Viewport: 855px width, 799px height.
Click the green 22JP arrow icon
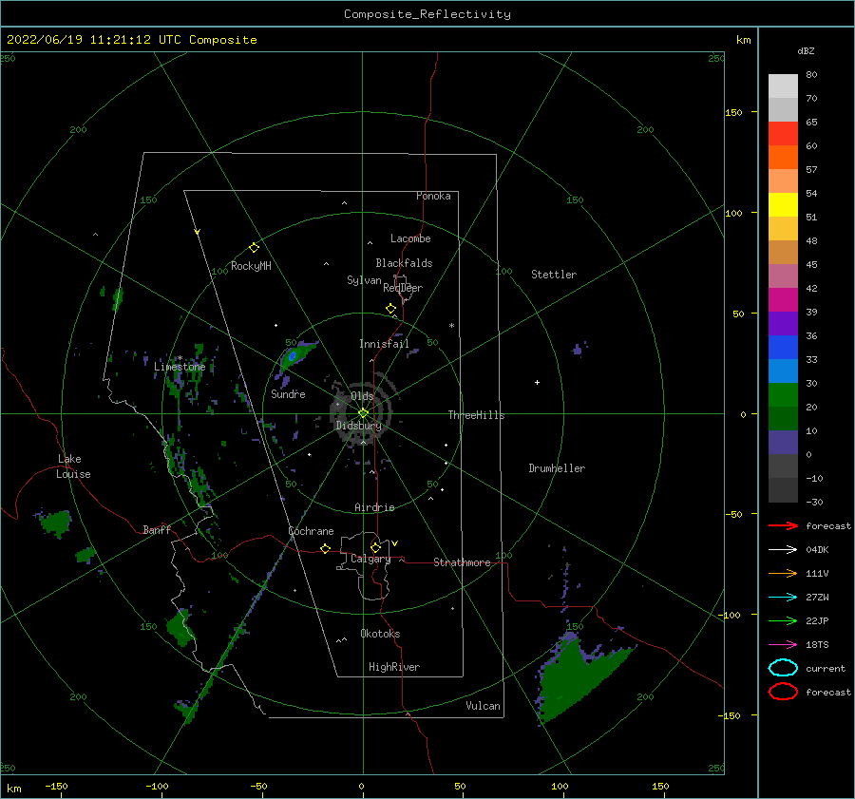click(783, 620)
